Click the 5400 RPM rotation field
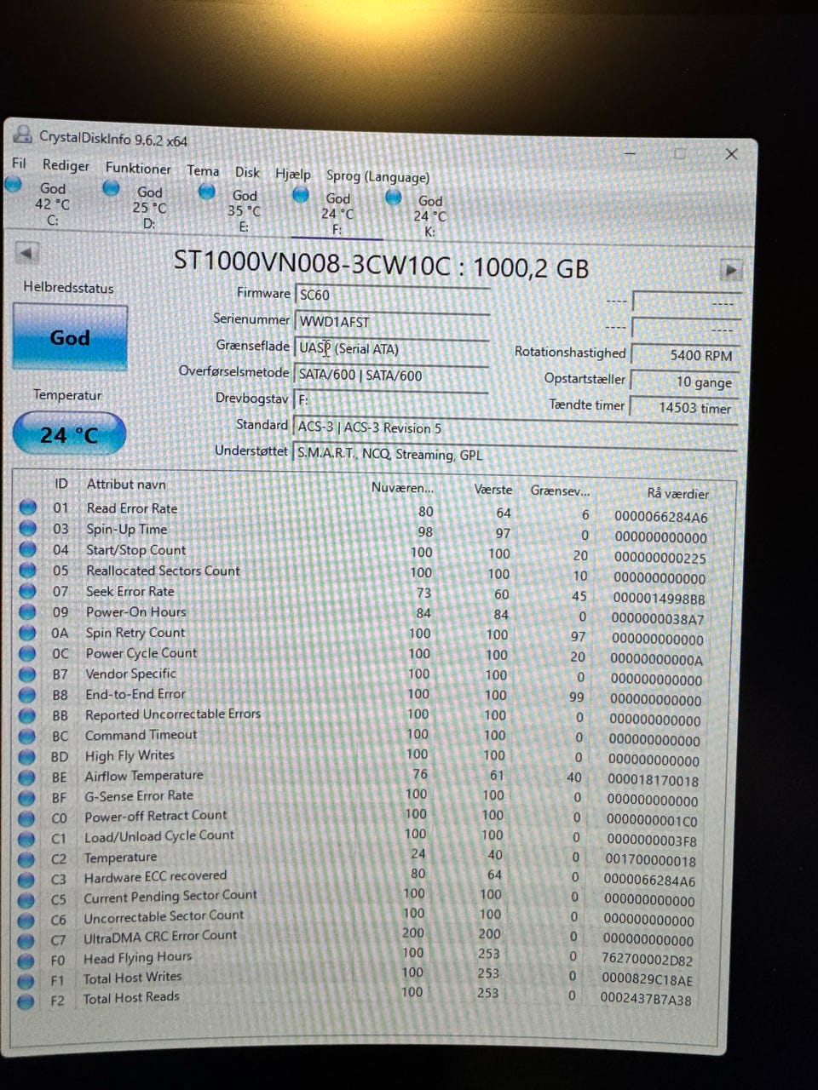818x1090 pixels. point(684,355)
